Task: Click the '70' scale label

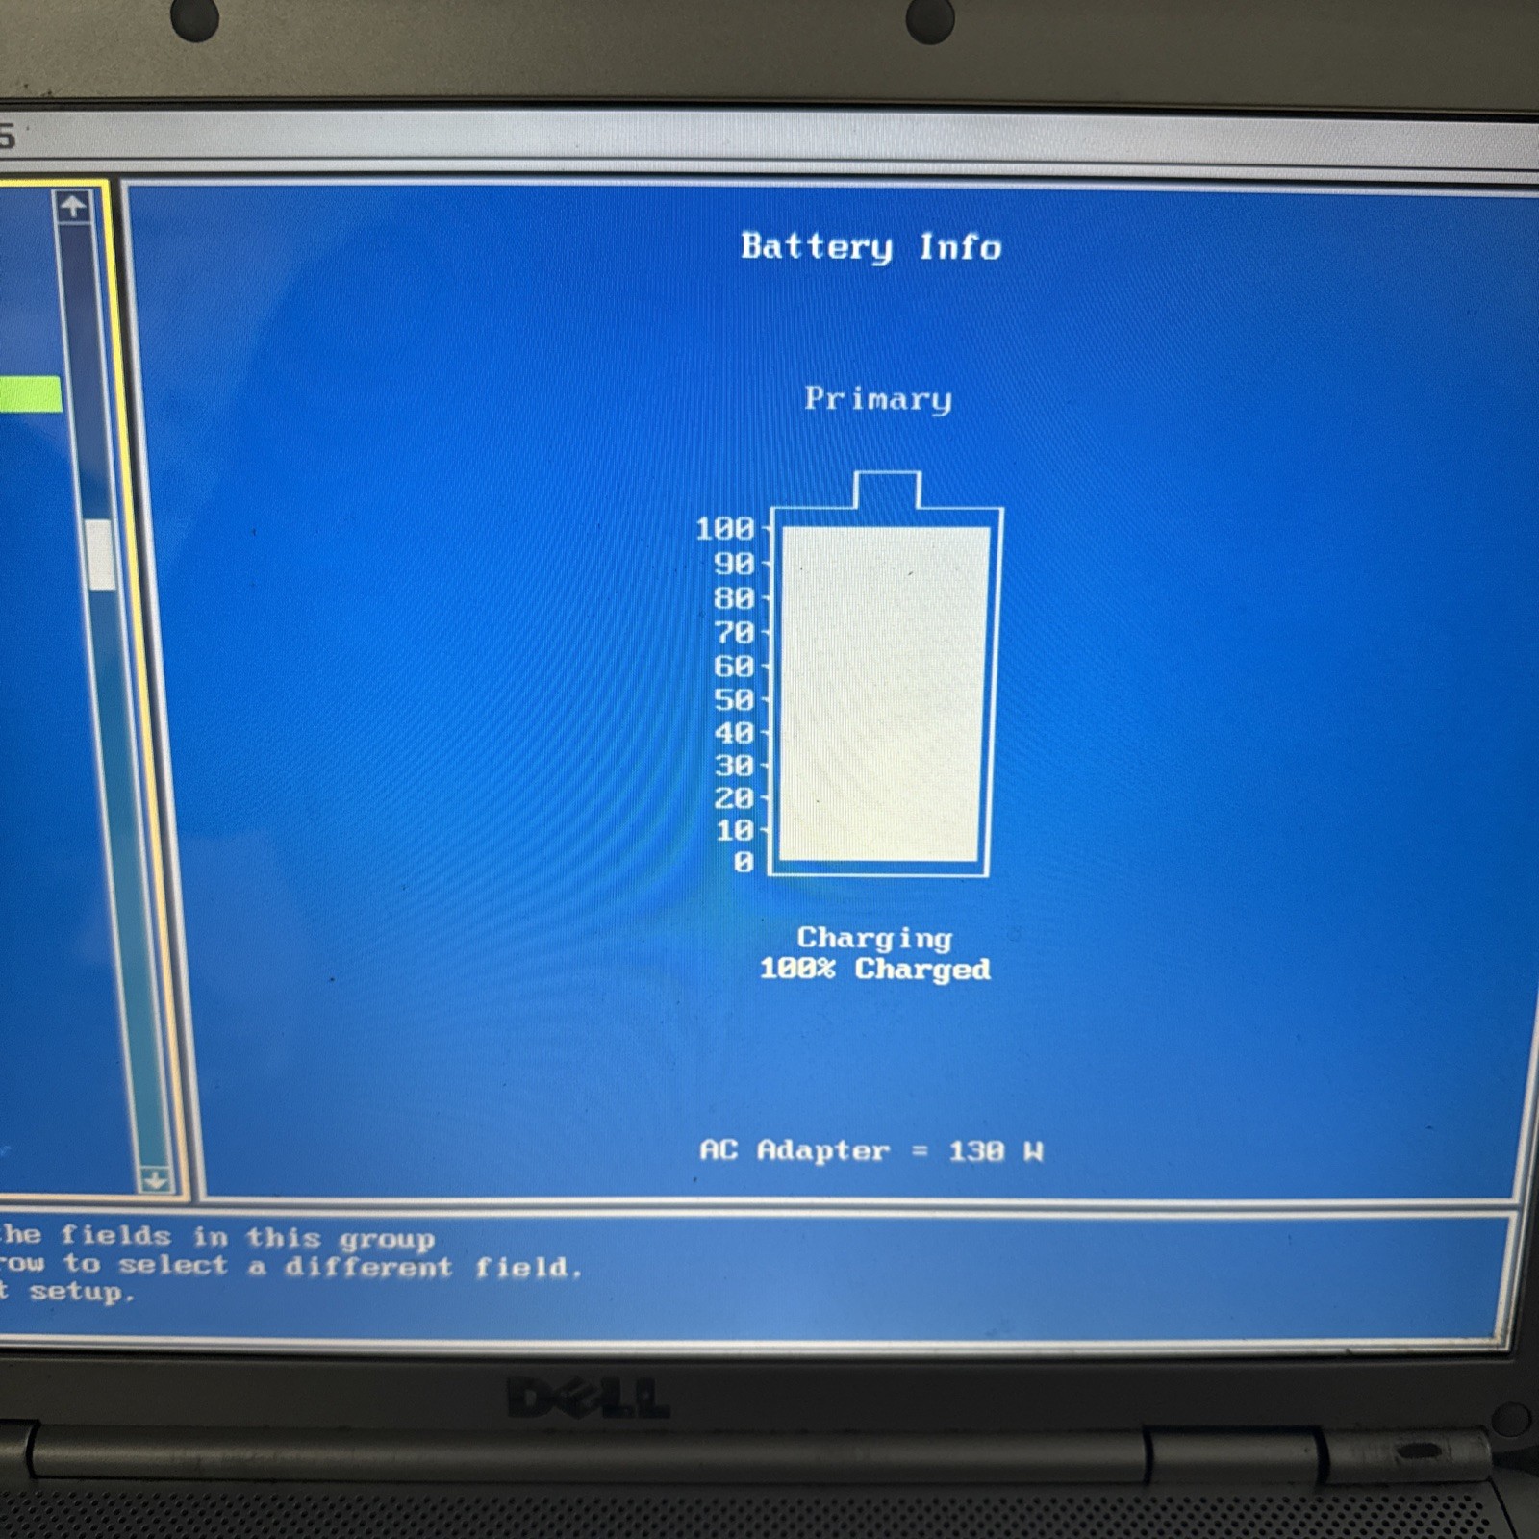Action: [734, 633]
